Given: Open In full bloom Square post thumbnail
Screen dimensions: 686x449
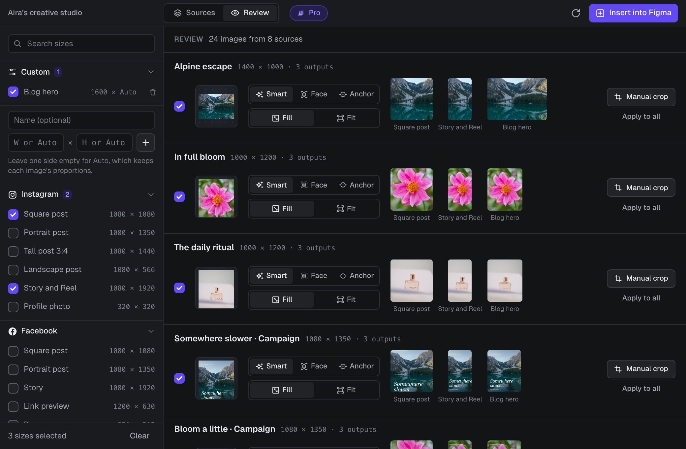Looking at the screenshot, I should tap(411, 190).
